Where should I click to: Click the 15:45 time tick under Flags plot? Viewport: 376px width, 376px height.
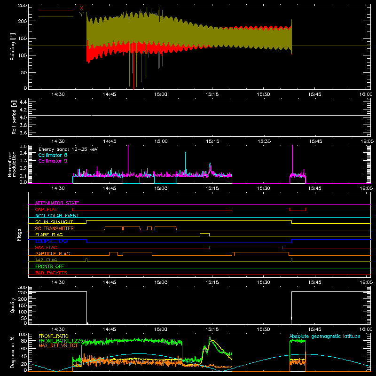click(x=315, y=282)
